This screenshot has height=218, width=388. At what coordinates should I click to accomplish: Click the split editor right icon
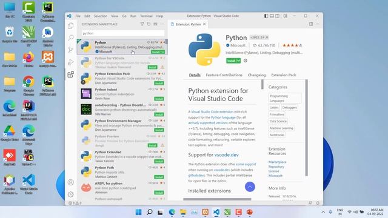[x=311, y=24]
